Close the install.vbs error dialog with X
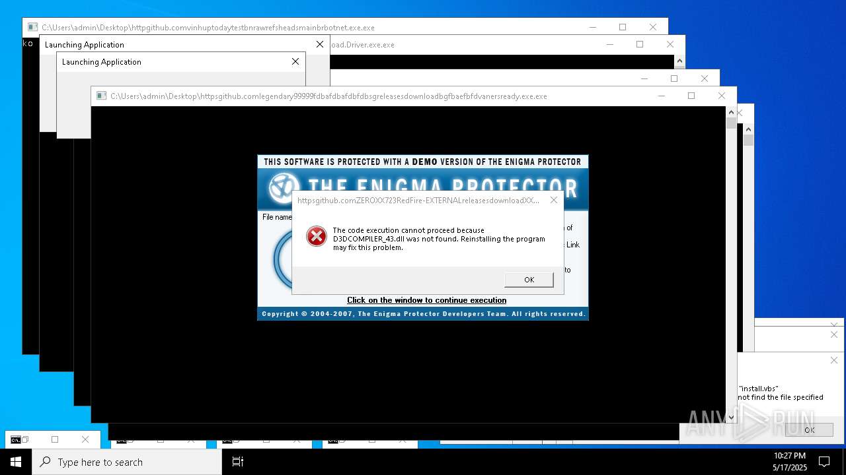846x475 pixels. [833, 360]
